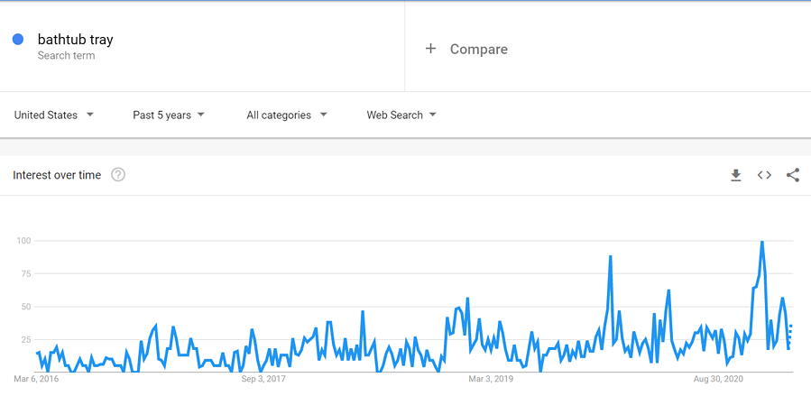Open the United States region dropdown
The width and height of the screenshot is (811, 396).
click(54, 115)
